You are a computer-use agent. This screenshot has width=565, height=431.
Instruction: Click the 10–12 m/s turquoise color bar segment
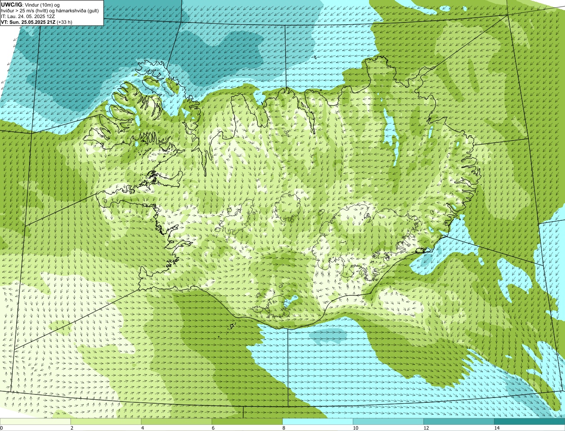point(388,421)
